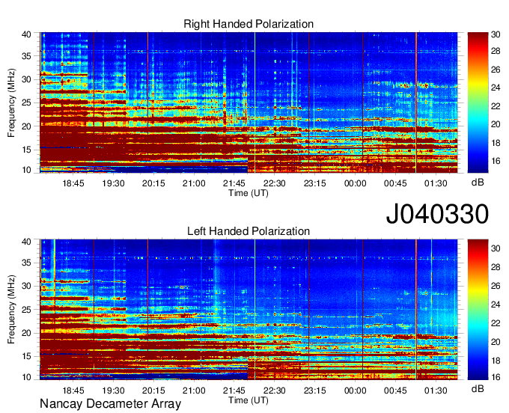Click the 19:30 tick label on upper plot
The width and height of the screenshot is (509, 413).
[113, 183]
